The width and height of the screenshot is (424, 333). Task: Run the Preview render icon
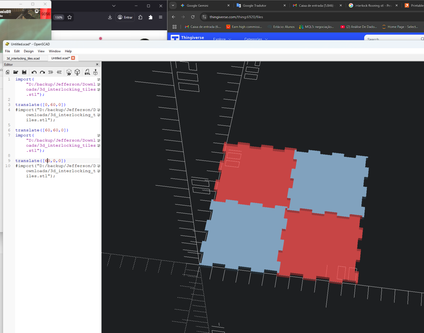tap(69, 72)
